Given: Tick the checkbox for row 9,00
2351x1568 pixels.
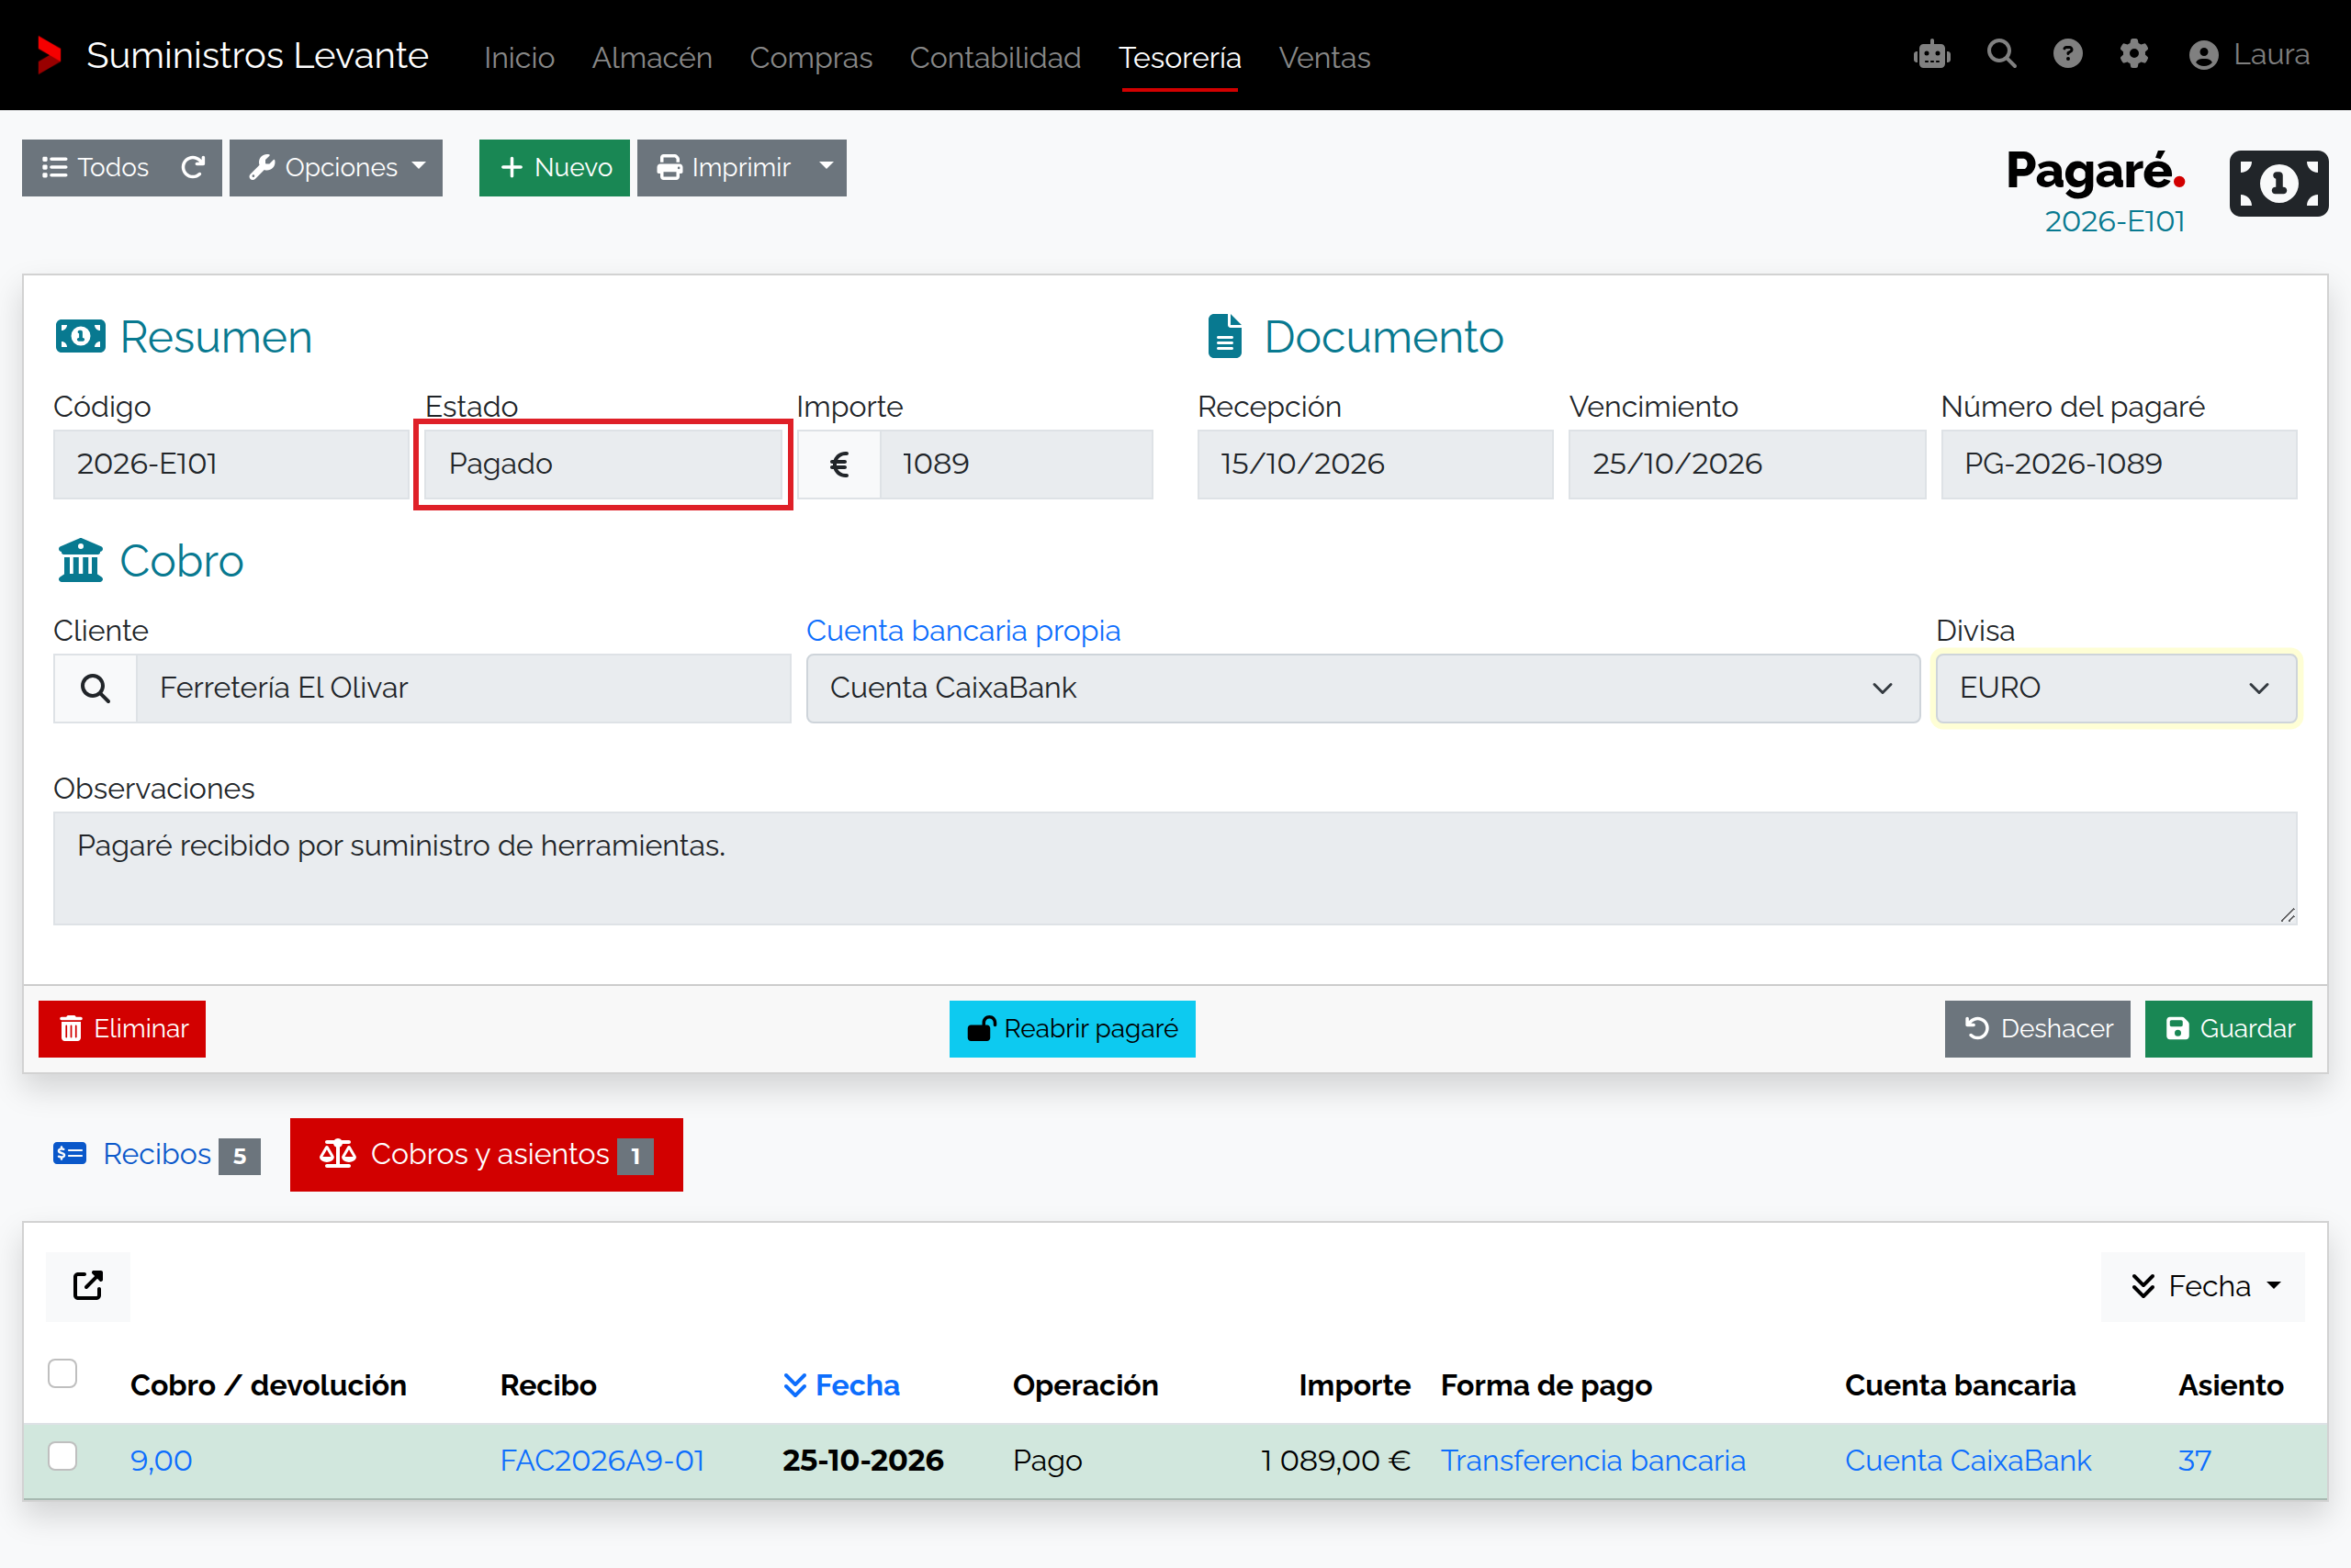Looking at the screenshot, I should tap(63, 1456).
